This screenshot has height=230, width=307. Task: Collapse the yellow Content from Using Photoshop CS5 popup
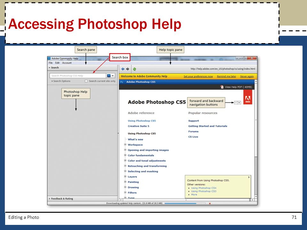[x=249, y=177]
